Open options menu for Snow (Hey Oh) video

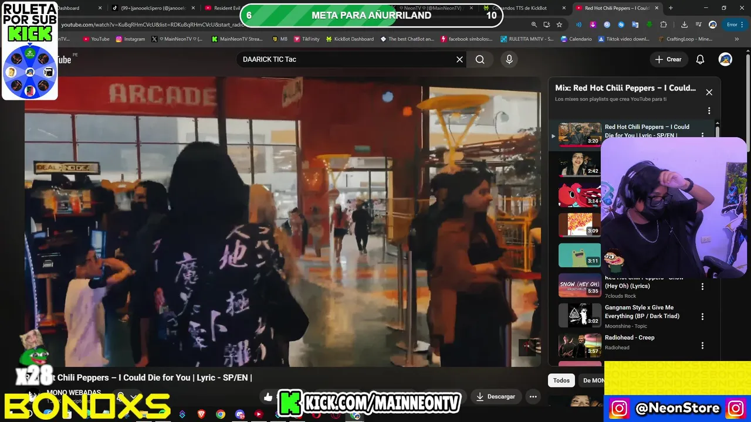[702, 287]
